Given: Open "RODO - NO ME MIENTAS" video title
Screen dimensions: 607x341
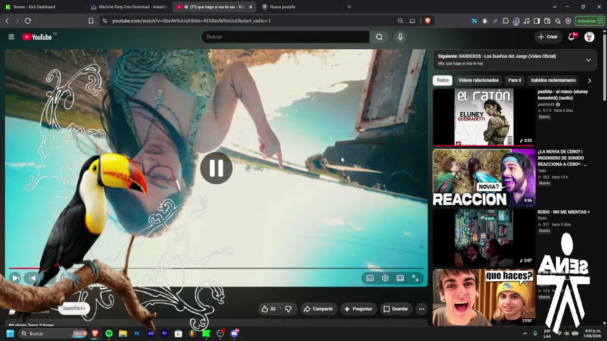Looking at the screenshot, I should tap(564, 212).
